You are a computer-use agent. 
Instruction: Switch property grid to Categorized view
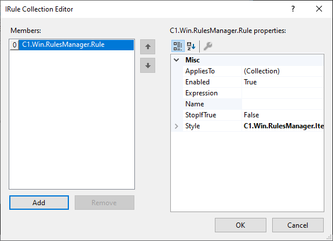178,46
